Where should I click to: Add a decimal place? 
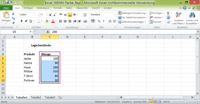coord(110,21)
